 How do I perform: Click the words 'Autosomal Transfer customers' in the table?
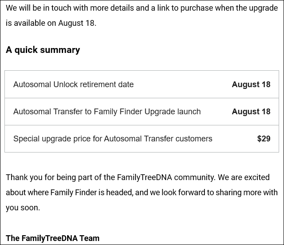pyautogui.click(x=158, y=139)
